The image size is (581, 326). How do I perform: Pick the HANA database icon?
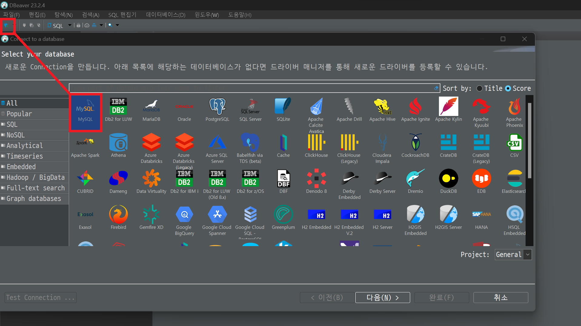pyautogui.click(x=481, y=218)
